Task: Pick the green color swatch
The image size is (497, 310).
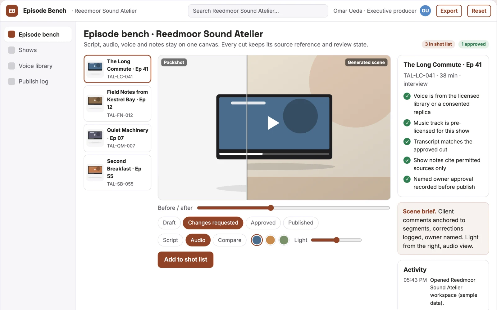Action: pos(284,240)
